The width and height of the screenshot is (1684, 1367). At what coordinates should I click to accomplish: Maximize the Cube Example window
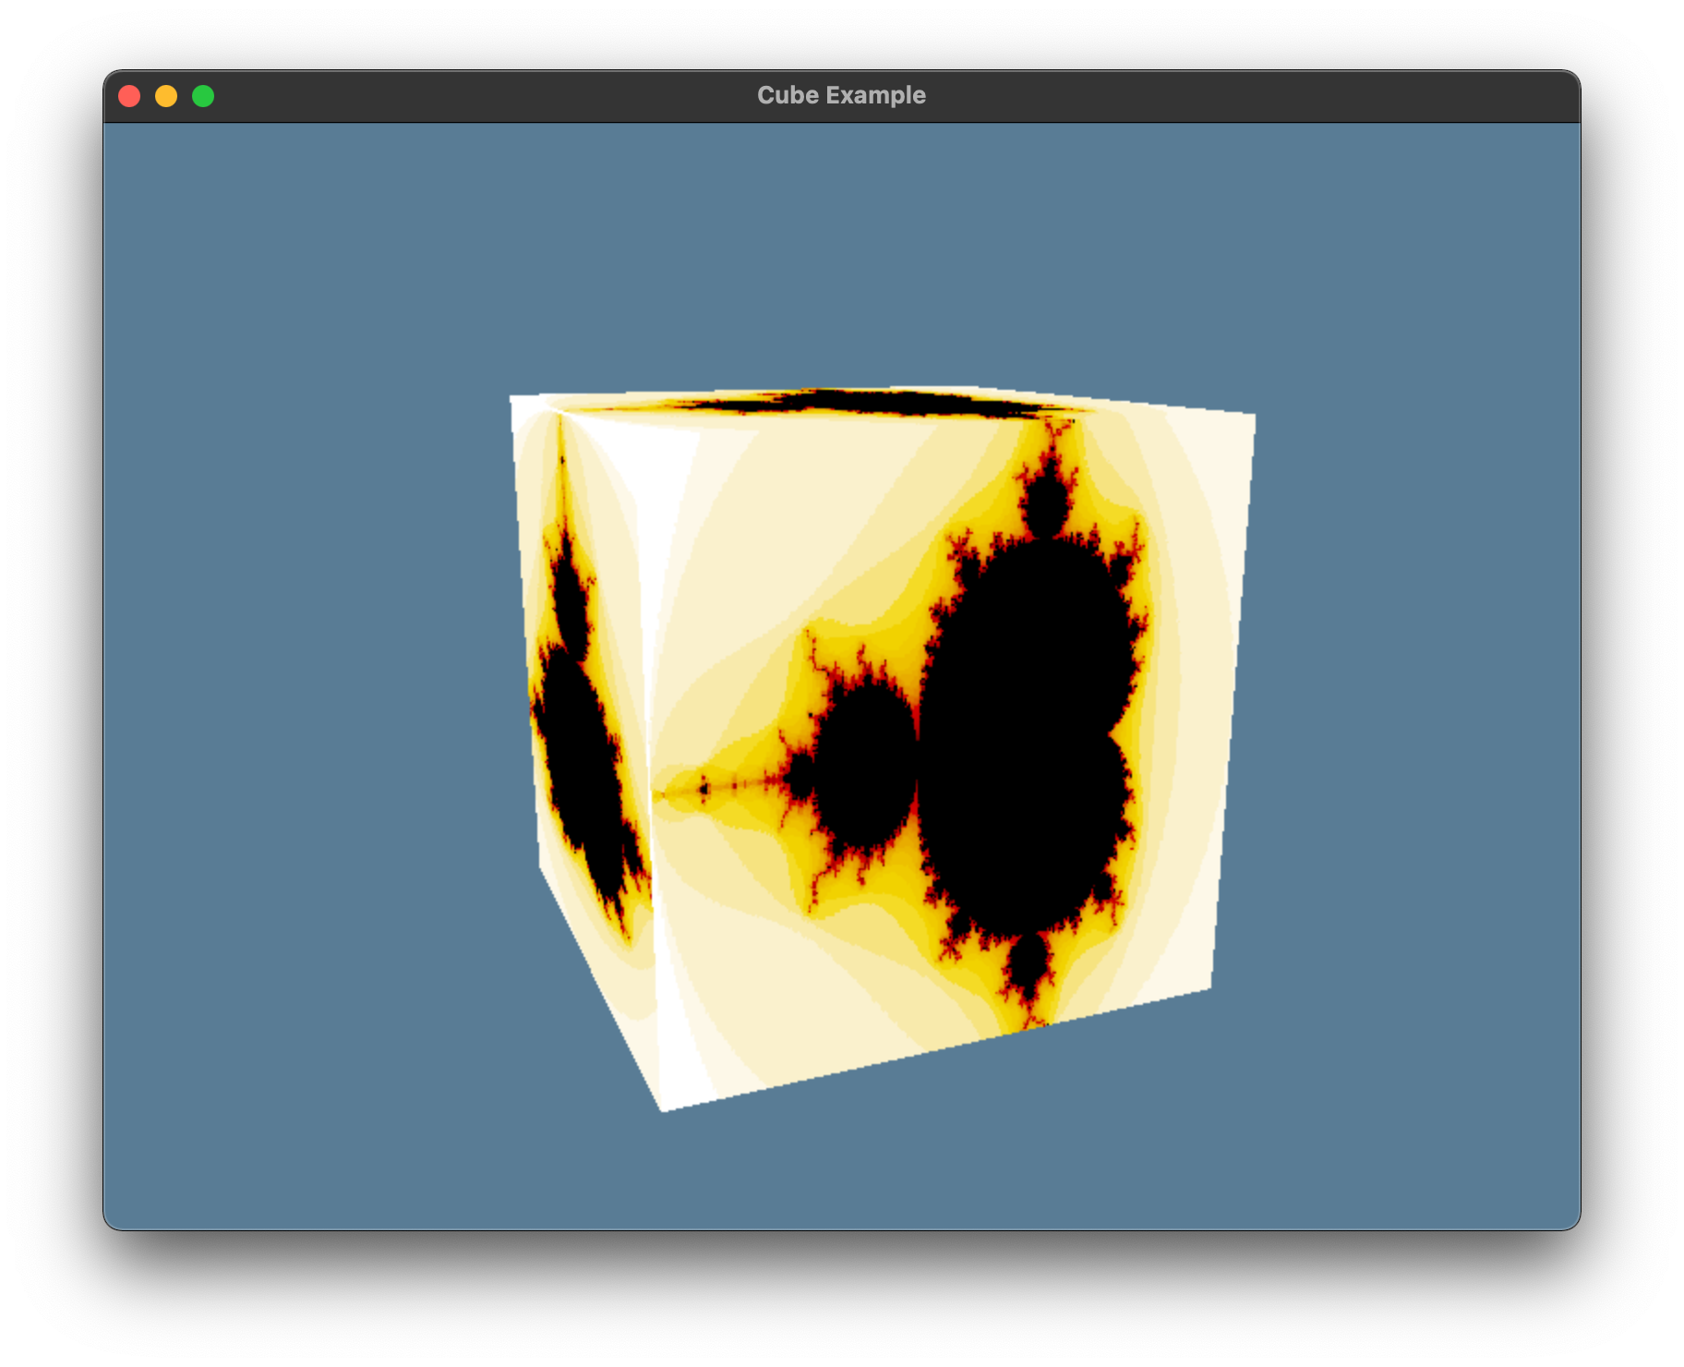203,96
